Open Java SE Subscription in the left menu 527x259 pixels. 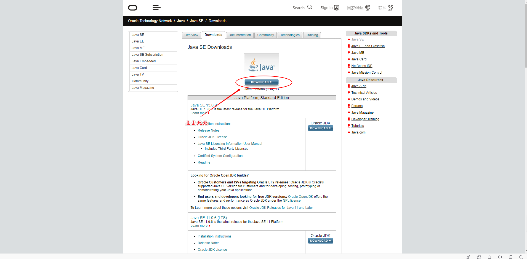click(153, 55)
